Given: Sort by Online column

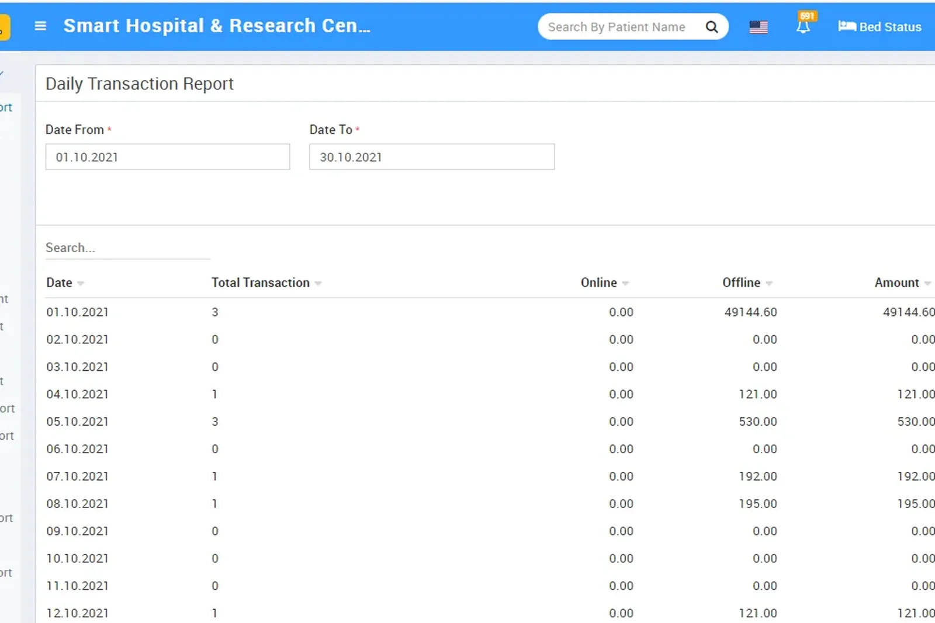Looking at the screenshot, I should 605,283.
